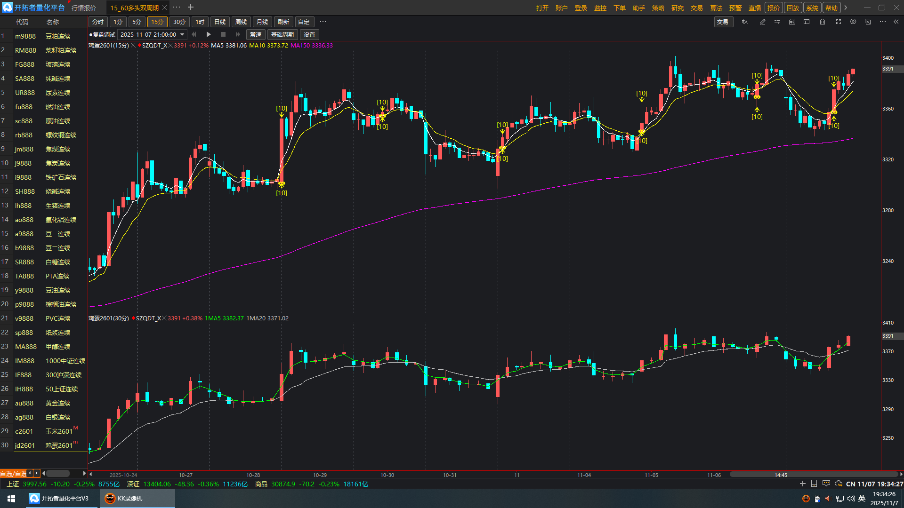Image resolution: width=904 pixels, height=508 pixels.
Task: Click the pencil drawing tool icon
Action: tap(762, 22)
